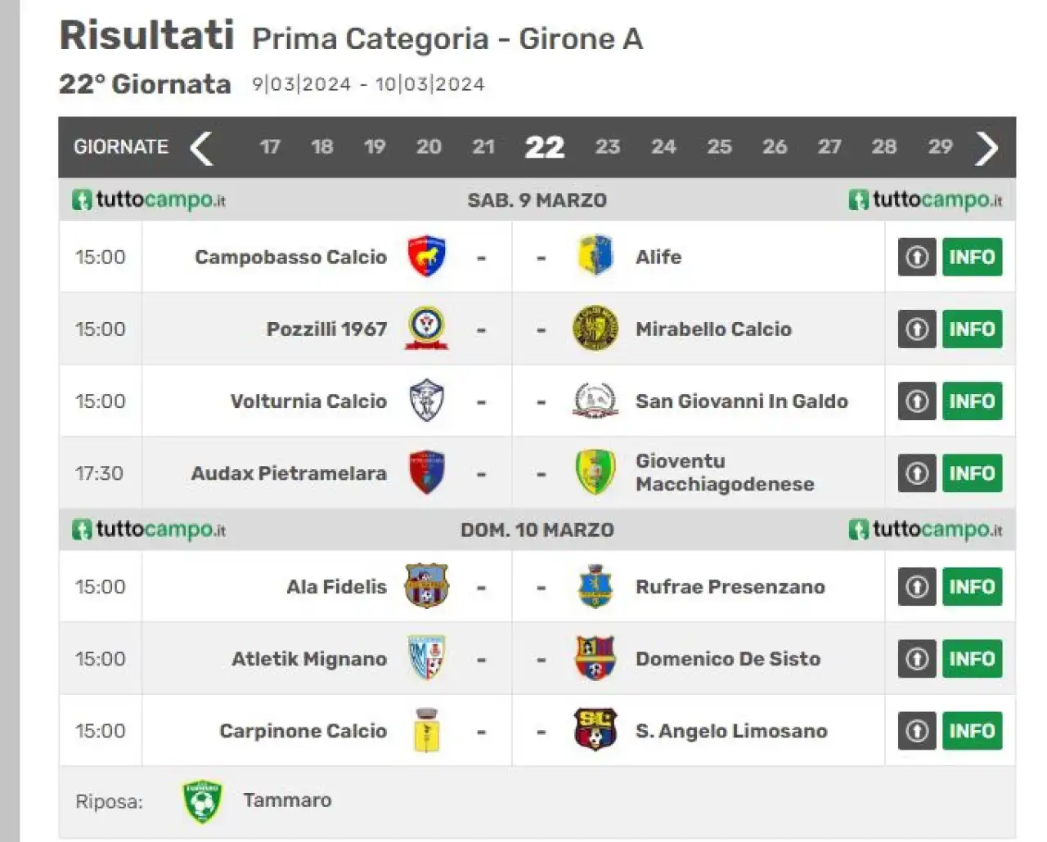This screenshot has width=1047, height=842.
Task: Click the Mirabello Calcio team crest
Action: [x=595, y=329]
